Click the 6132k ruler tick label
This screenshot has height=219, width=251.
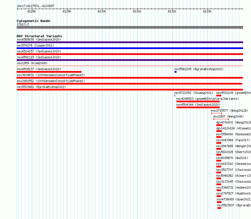coord(172,11)
